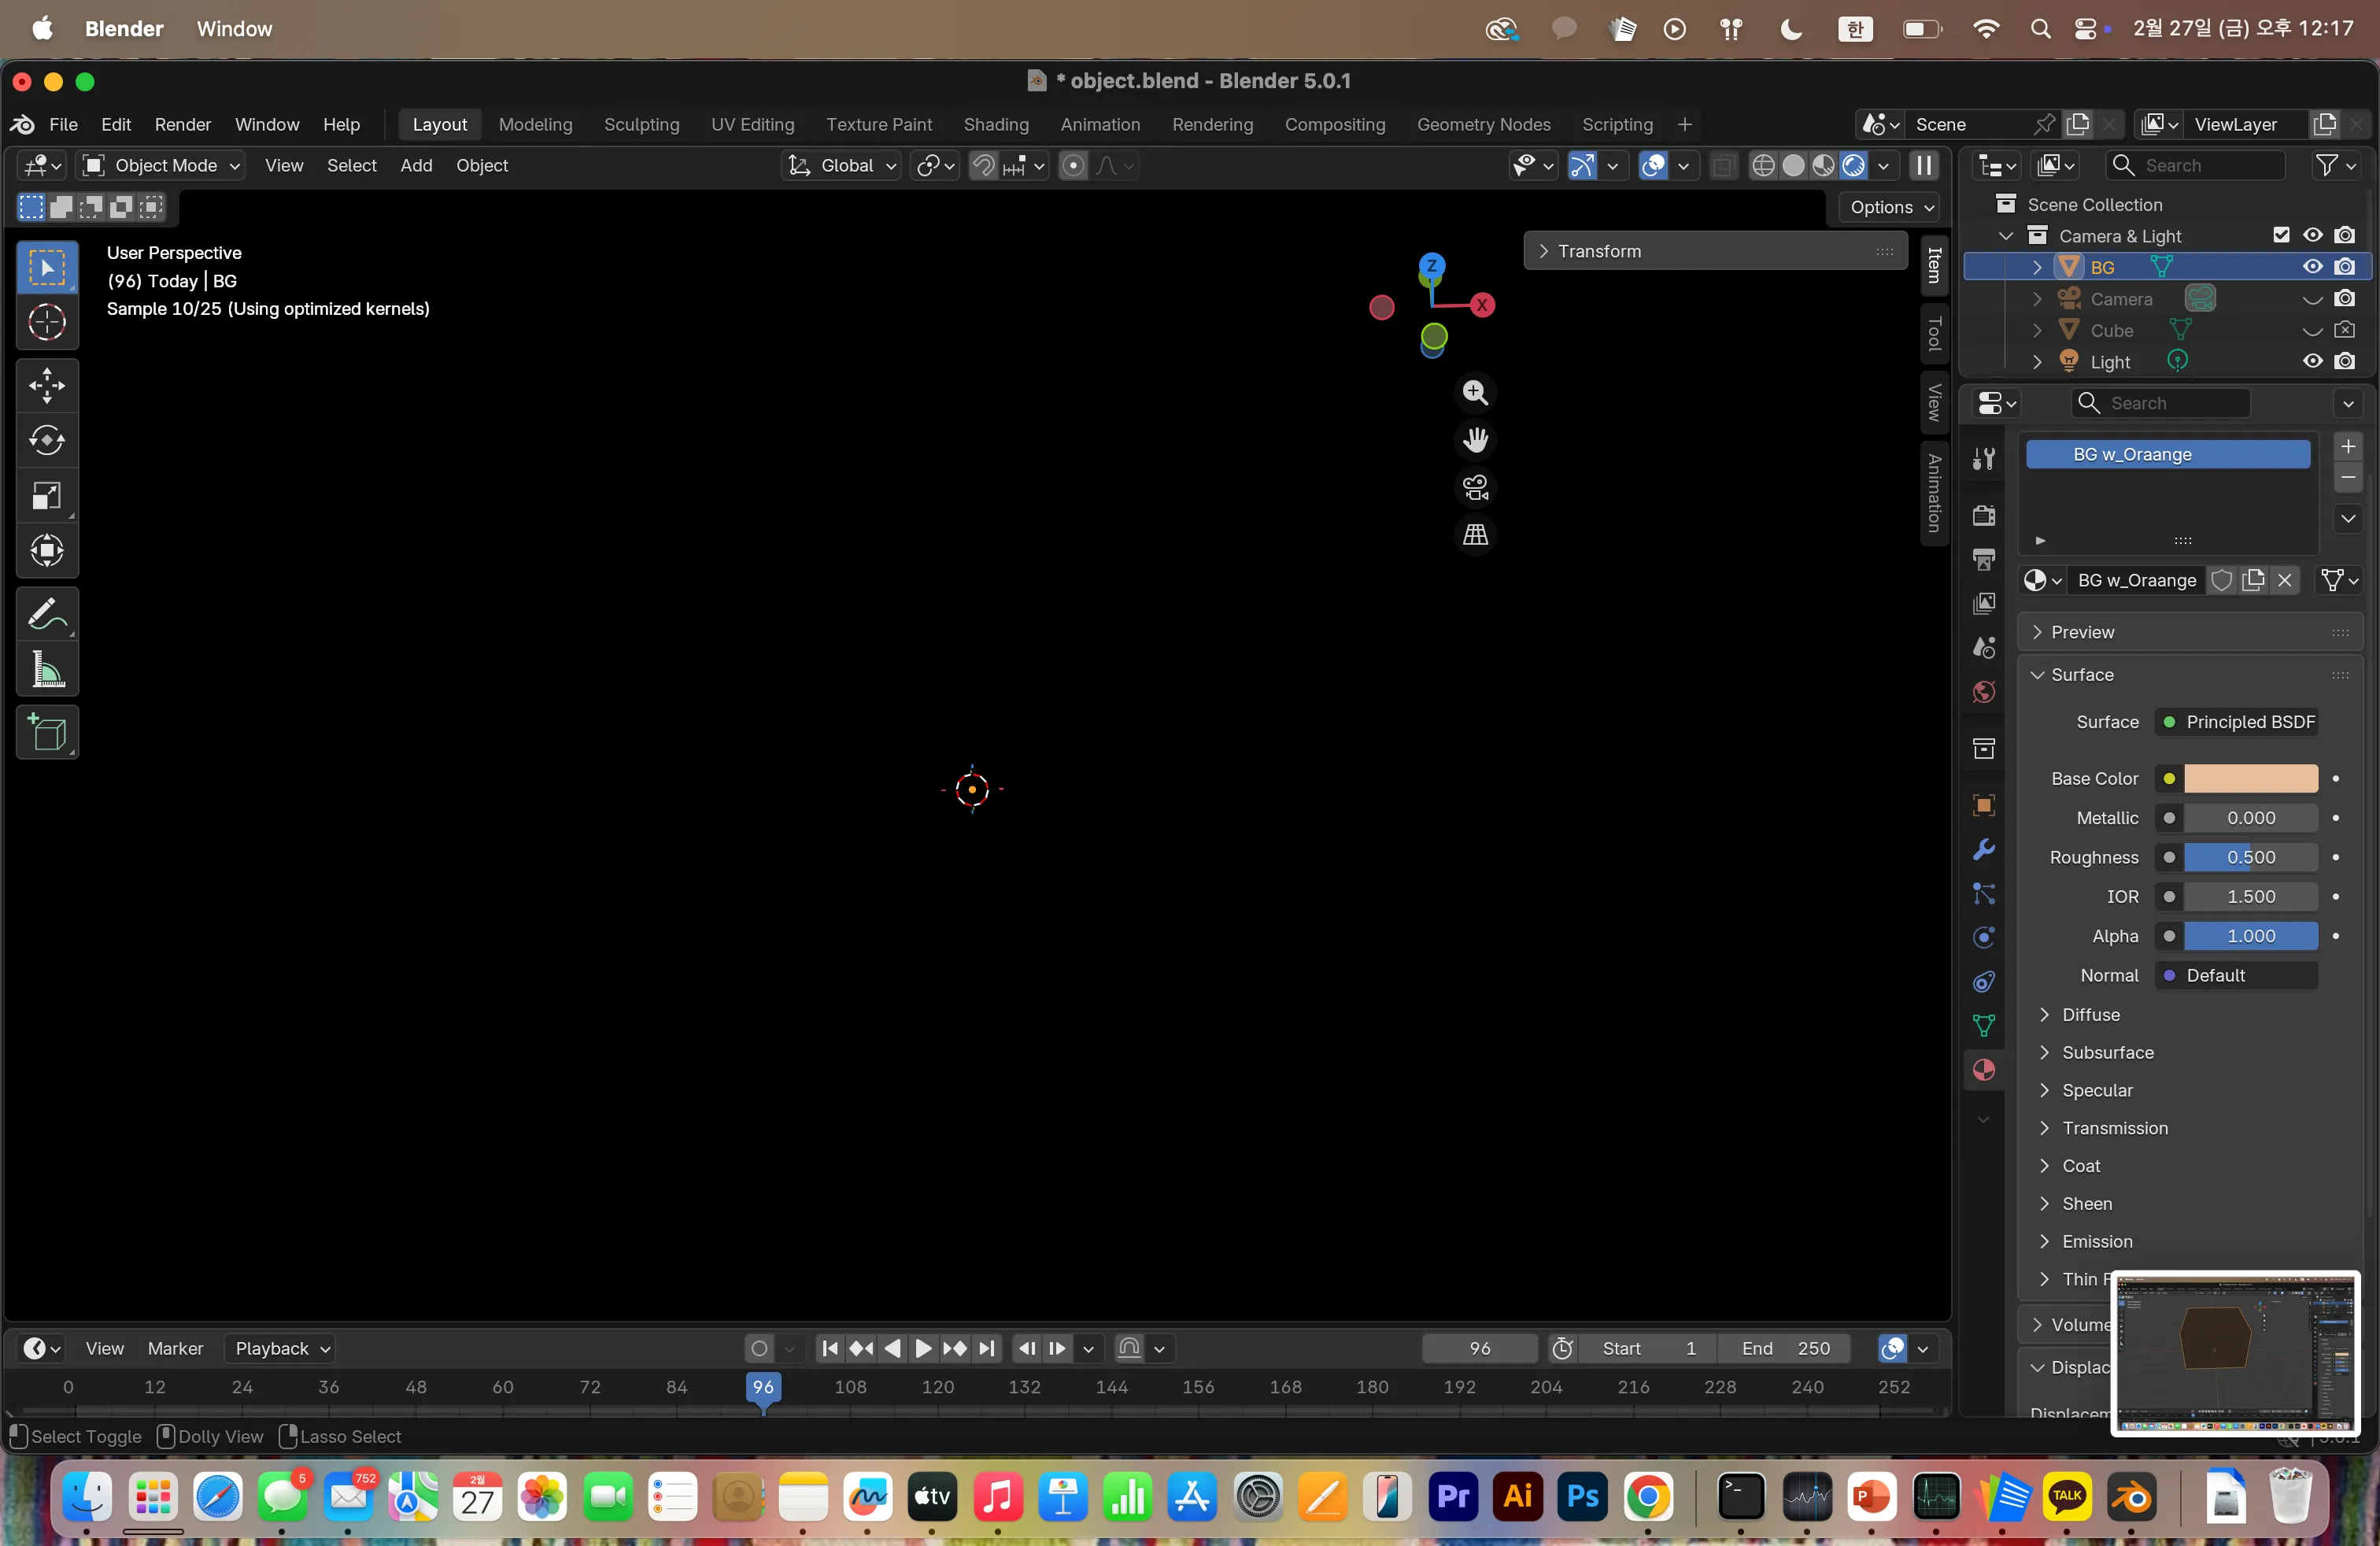Expand the Transform panel
Screen dimensions: 2380x1546
click(x=1599, y=251)
